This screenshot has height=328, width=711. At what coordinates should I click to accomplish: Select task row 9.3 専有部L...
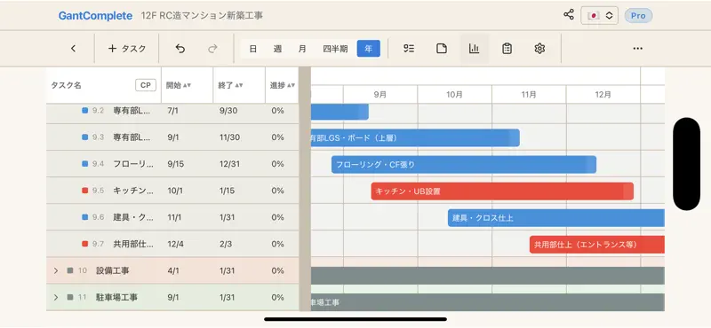pyautogui.click(x=172, y=137)
